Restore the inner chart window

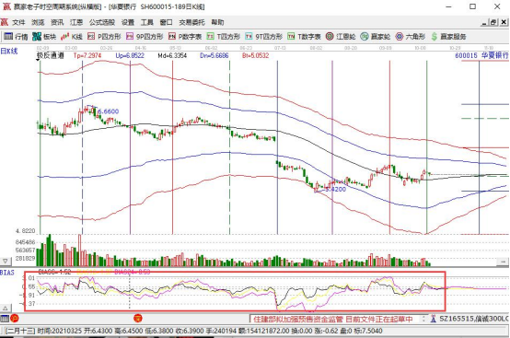click(x=493, y=22)
